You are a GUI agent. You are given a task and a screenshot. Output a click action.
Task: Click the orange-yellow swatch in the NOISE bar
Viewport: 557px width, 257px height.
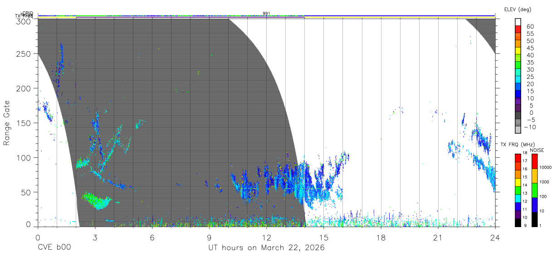tap(535, 176)
